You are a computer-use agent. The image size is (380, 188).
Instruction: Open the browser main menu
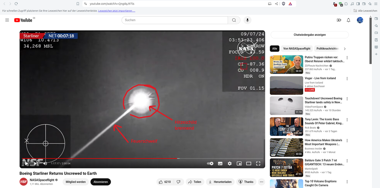pyautogui.click(x=376, y=4)
